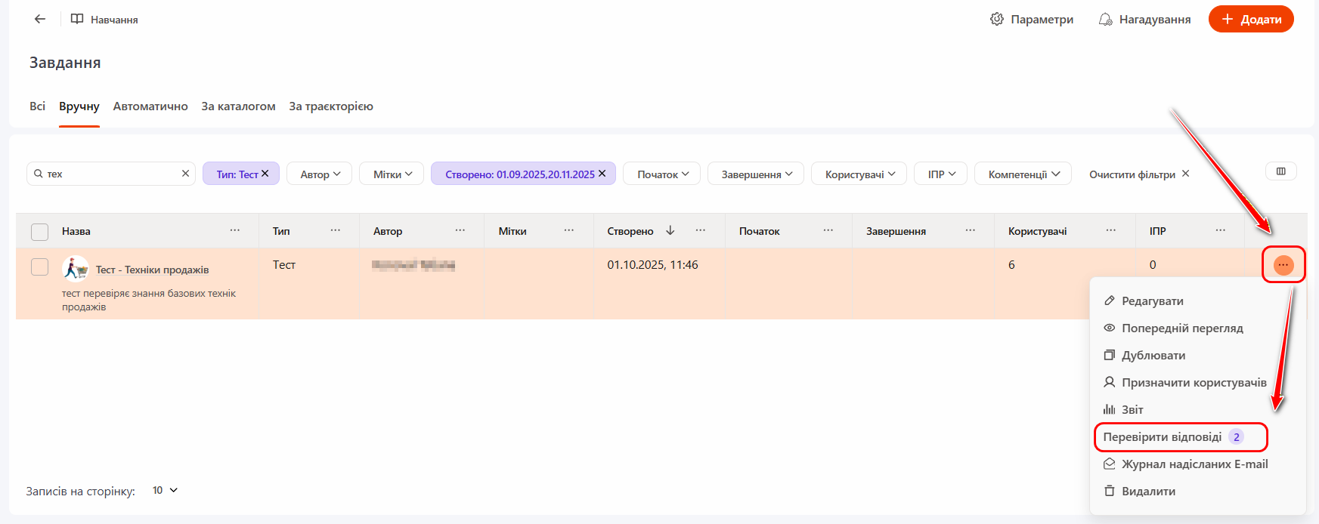Open the Тест - Техніки продажів link
This screenshot has height=524, width=1319.
tap(152, 270)
